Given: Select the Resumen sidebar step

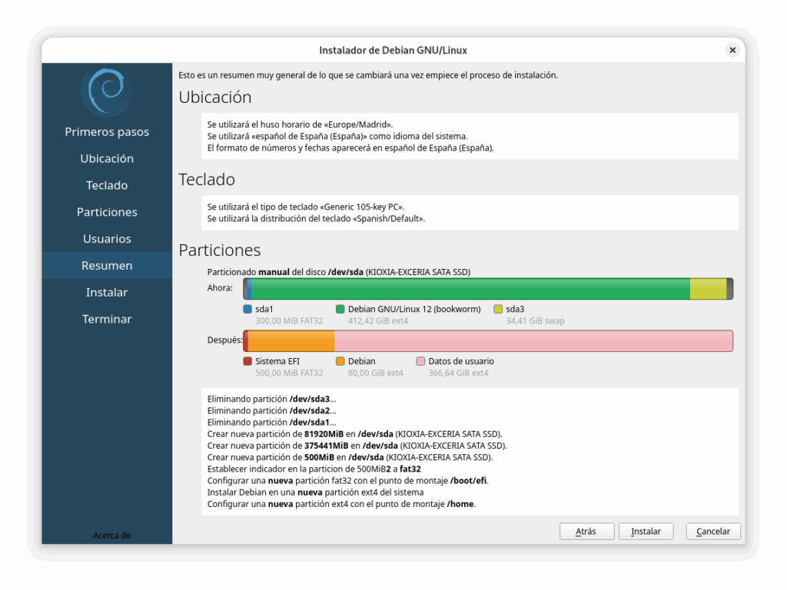Looking at the screenshot, I should click(107, 265).
